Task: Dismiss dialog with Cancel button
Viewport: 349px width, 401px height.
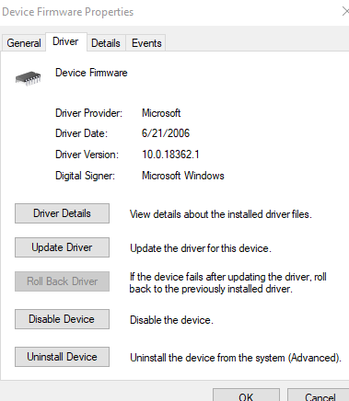Action: 319,395
